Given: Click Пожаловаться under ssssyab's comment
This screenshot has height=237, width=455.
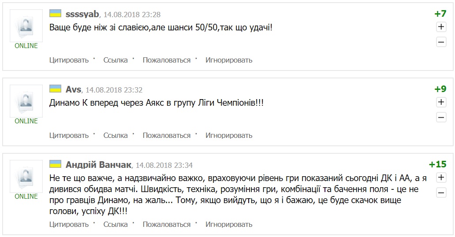Looking at the screenshot, I should (166, 60).
